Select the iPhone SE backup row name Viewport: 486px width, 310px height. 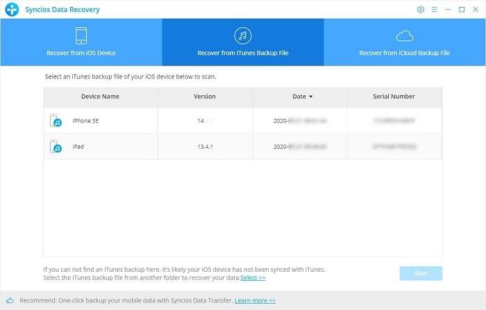pyautogui.click(x=85, y=121)
